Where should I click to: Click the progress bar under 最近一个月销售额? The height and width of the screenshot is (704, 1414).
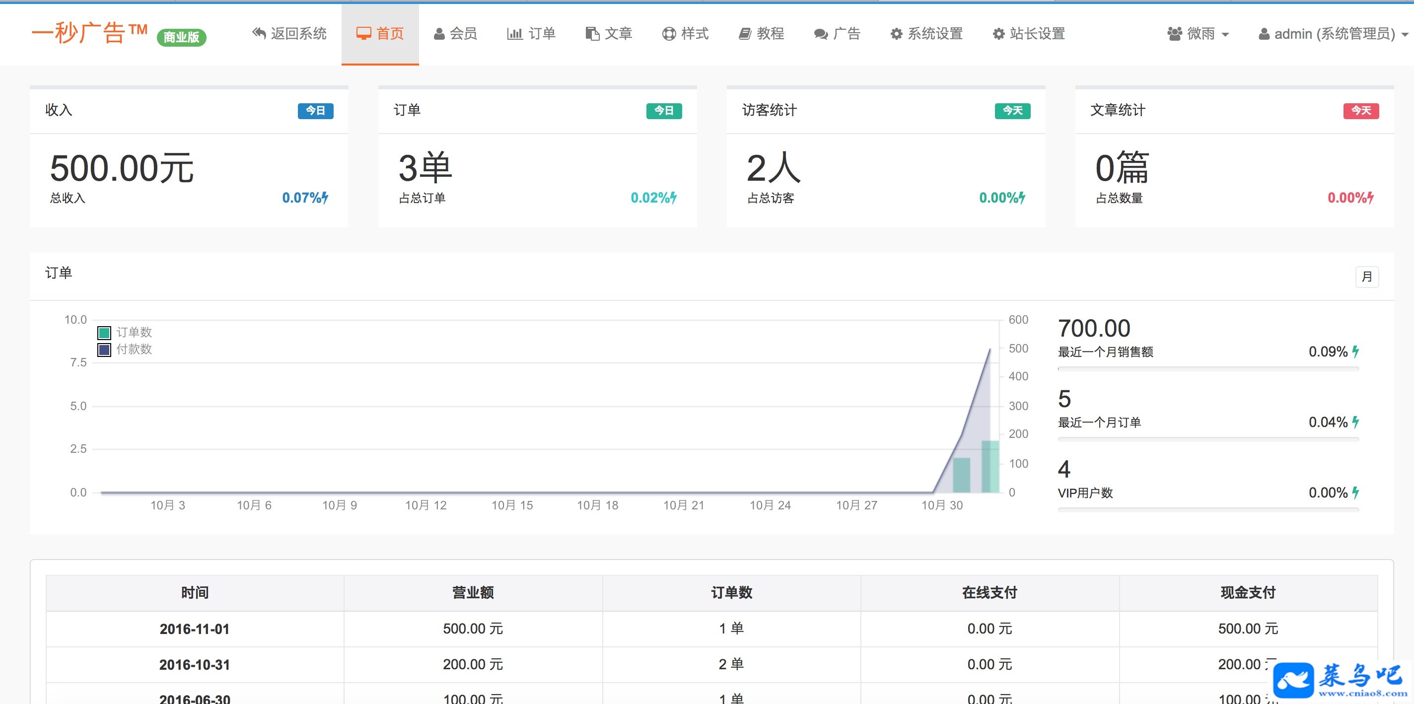pos(1208,369)
